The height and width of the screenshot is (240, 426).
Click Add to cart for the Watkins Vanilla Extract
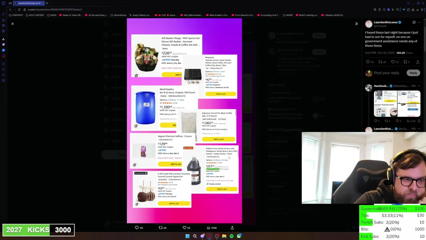pyautogui.click(x=221, y=189)
